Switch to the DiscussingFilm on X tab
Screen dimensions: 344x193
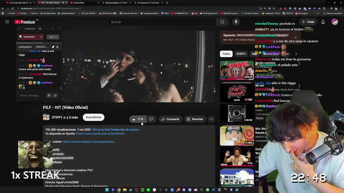117,3
